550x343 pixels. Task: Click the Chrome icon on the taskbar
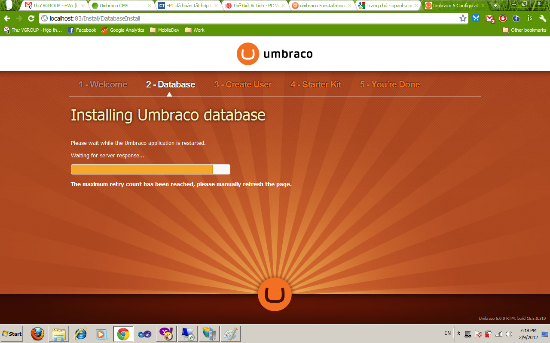[123, 334]
